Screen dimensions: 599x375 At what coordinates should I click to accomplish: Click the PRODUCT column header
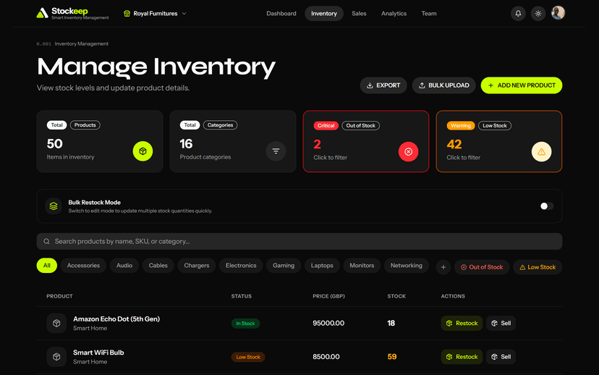(x=59, y=296)
